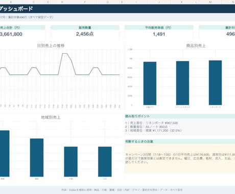The image size is (235, 194).
Task: Select the campaign note text in the yellow box
Action: click(x=180, y=158)
